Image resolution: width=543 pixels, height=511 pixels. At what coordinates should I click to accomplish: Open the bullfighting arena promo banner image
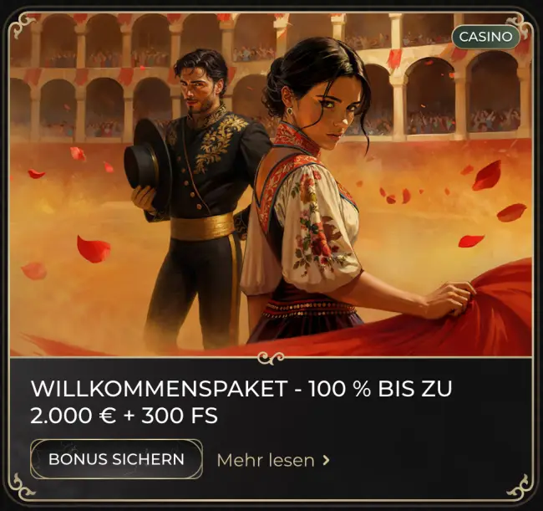tap(271, 185)
